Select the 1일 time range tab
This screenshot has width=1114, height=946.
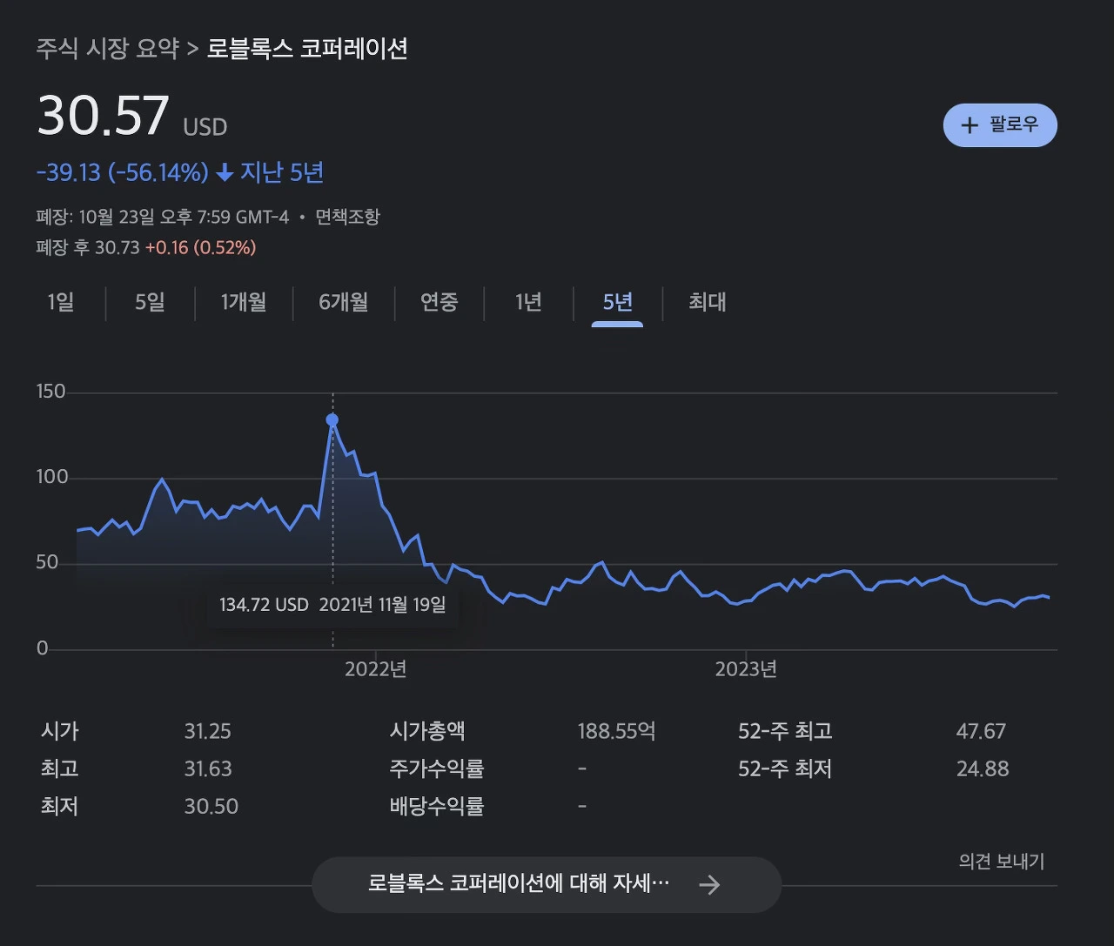click(61, 302)
